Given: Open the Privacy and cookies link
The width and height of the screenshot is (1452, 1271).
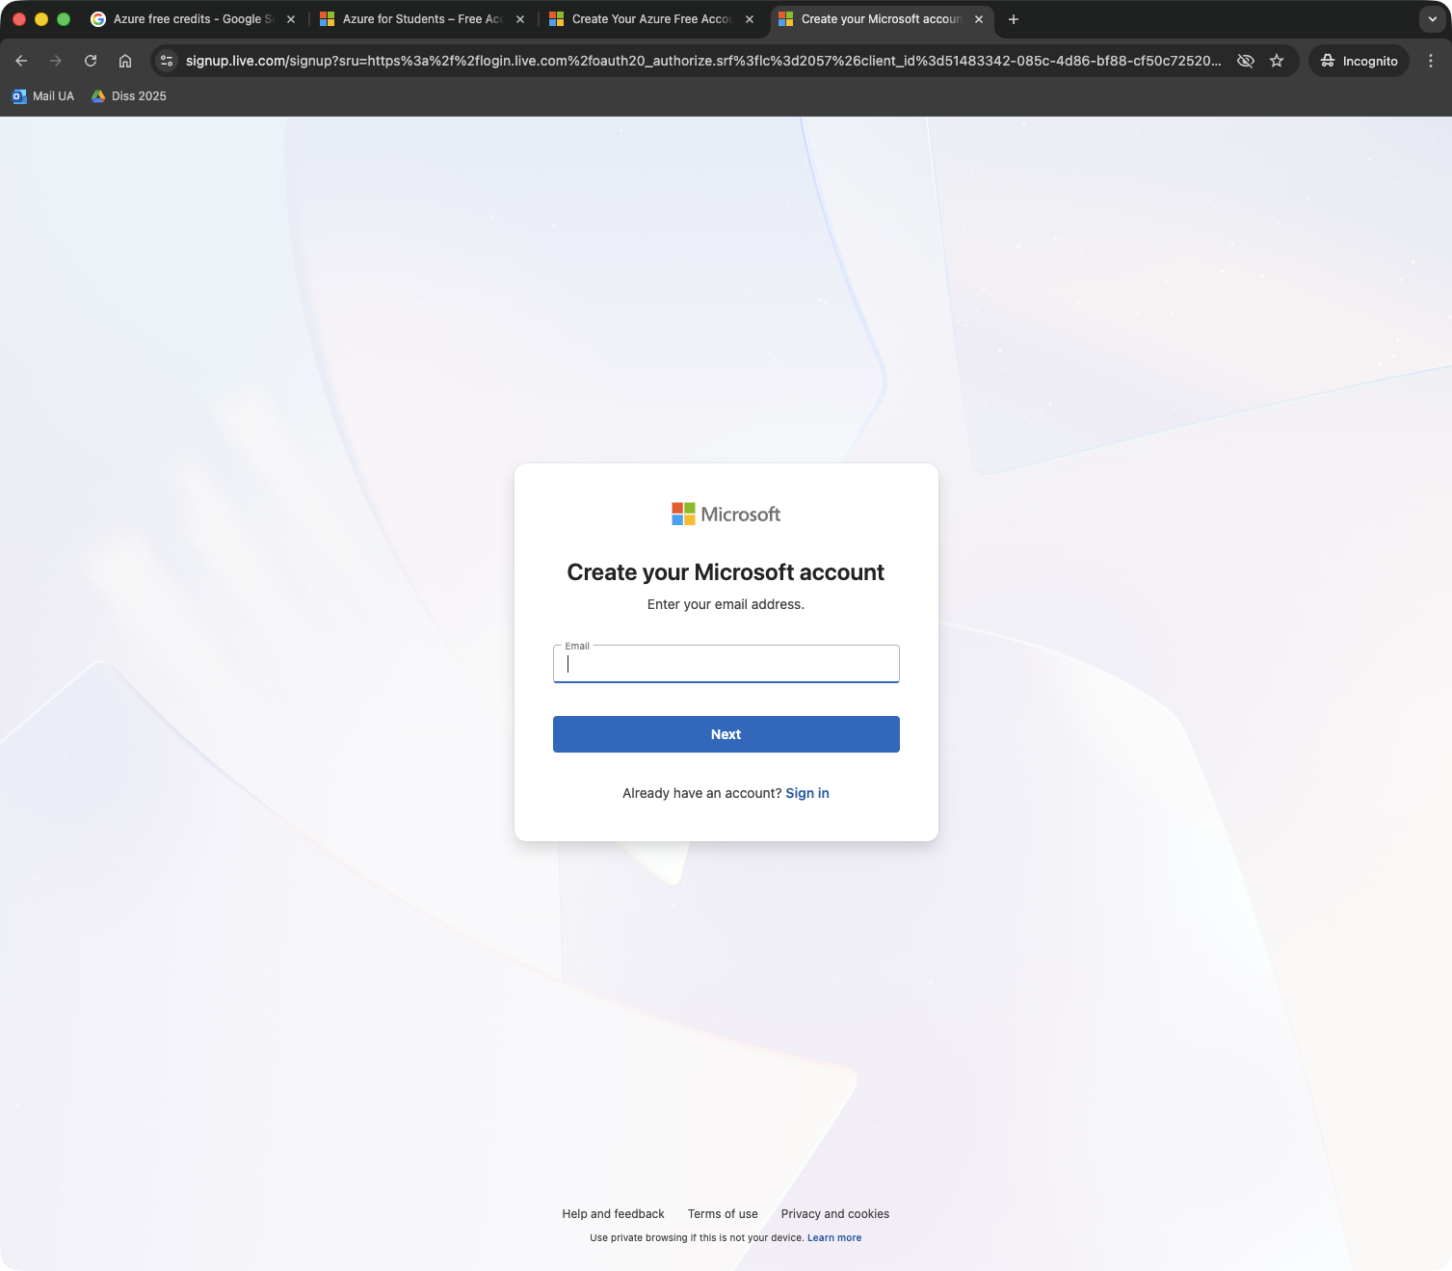Looking at the screenshot, I should coord(834,1214).
